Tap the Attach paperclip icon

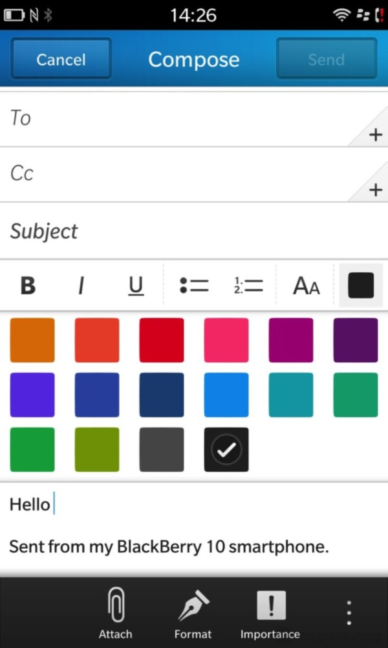point(116,612)
